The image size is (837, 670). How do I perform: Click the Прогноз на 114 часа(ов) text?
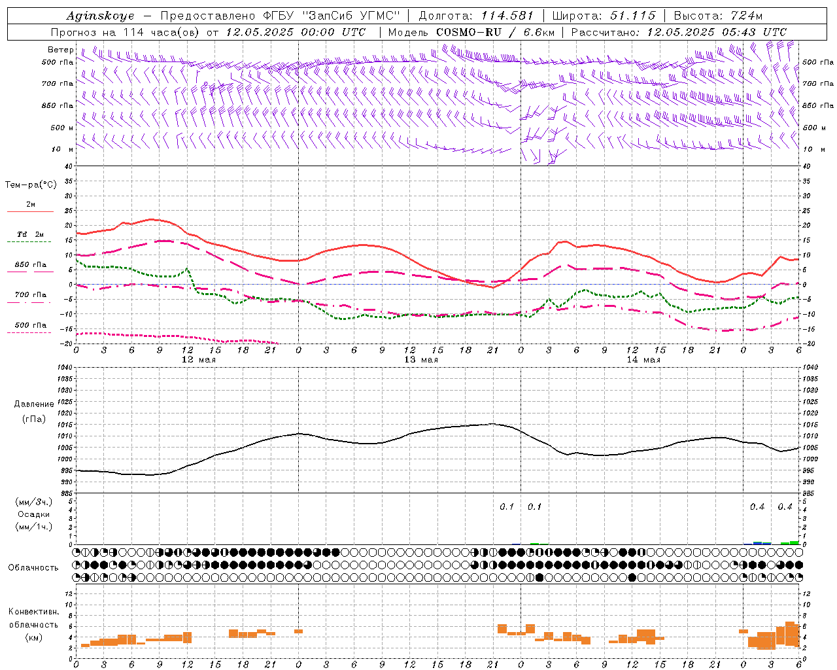point(126,32)
